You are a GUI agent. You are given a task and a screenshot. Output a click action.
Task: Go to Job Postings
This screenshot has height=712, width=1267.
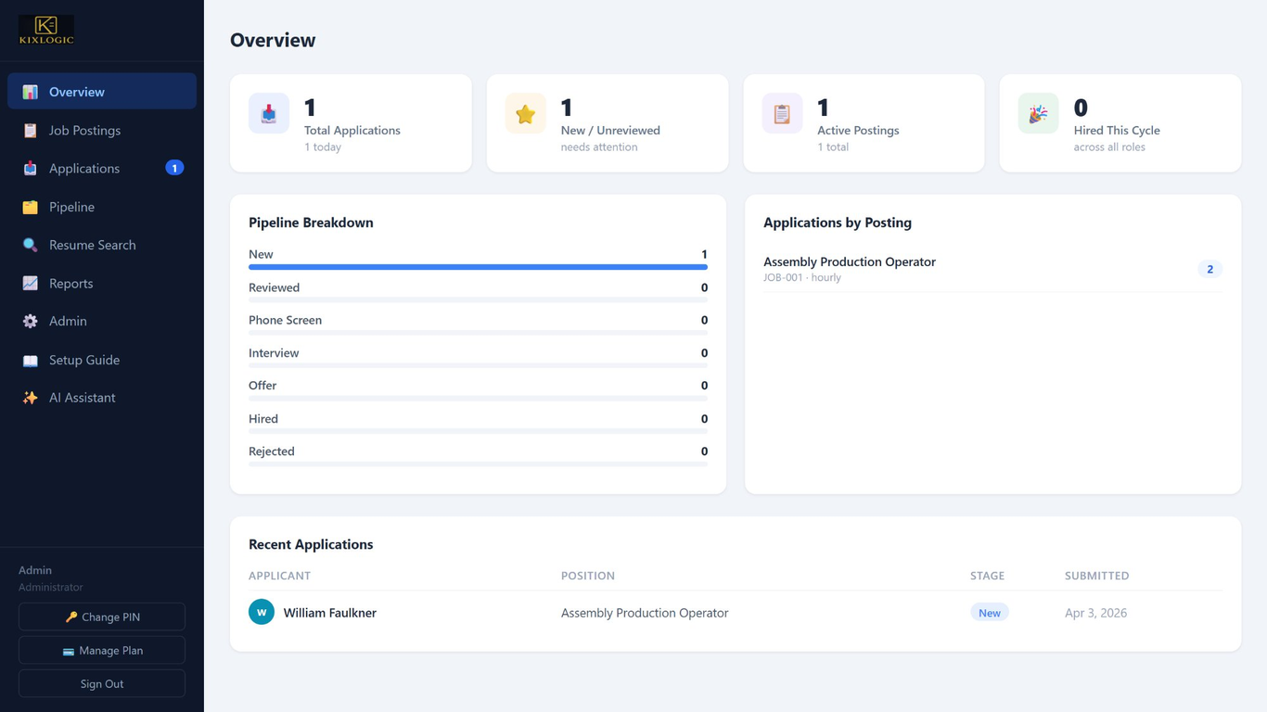(102, 131)
